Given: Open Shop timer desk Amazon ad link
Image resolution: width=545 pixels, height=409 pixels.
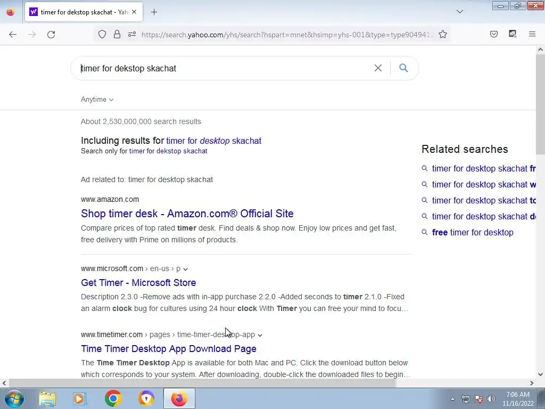Looking at the screenshot, I should tap(187, 214).
